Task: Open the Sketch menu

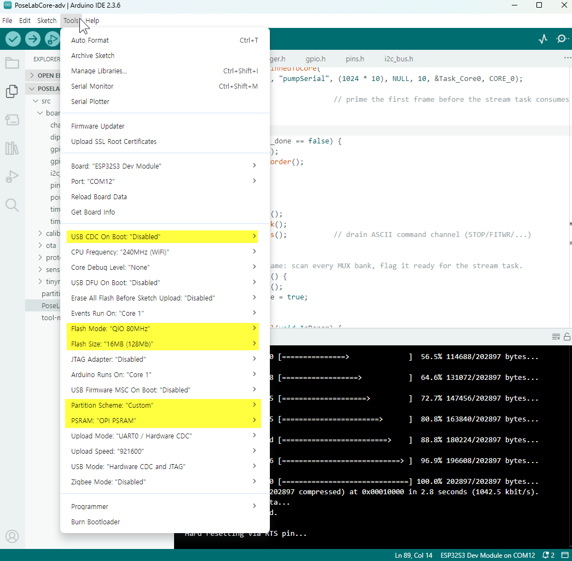Action: 47,20
